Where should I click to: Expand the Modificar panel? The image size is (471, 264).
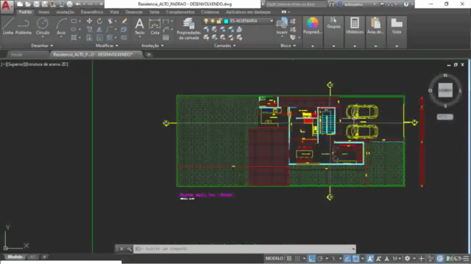(107, 45)
